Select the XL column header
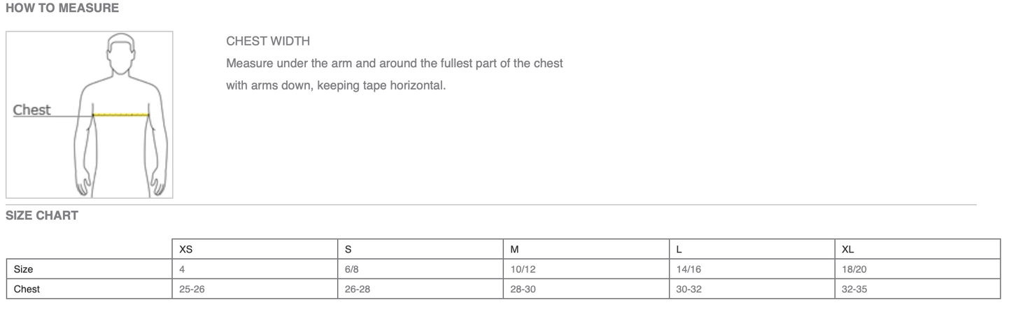 (848, 249)
